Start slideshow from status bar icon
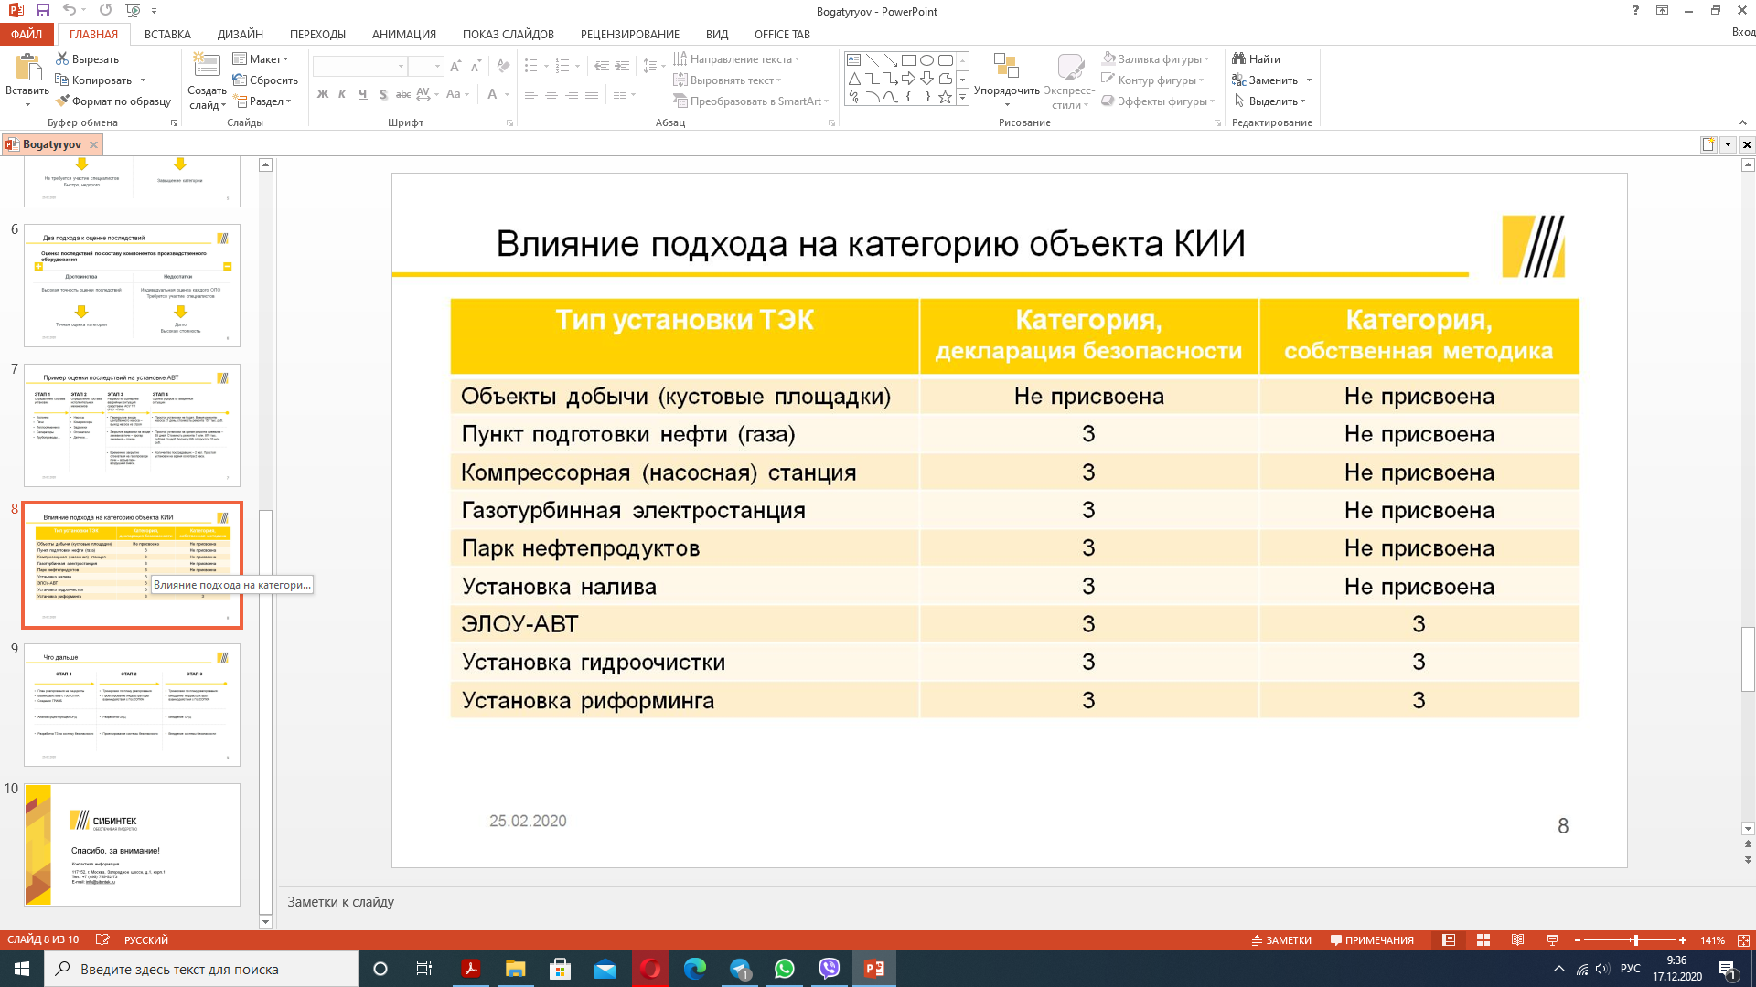 point(1552,939)
